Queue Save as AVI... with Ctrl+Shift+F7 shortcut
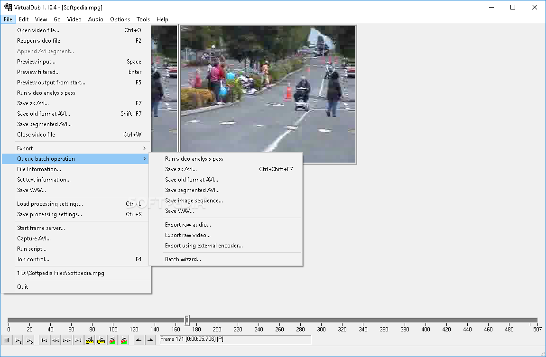Image resolution: width=546 pixels, height=357 pixels. pos(226,169)
